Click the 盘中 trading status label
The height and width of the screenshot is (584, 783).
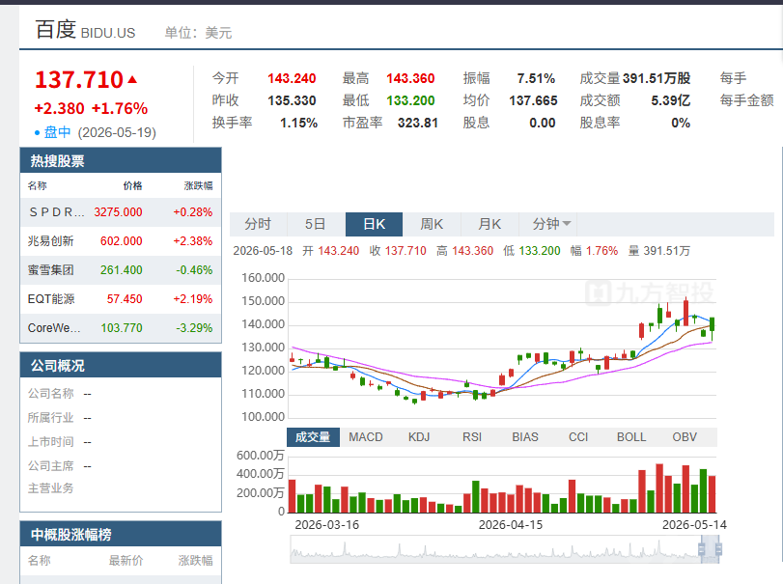pyautogui.click(x=57, y=132)
